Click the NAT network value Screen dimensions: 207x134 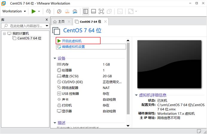tap(106, 88)
